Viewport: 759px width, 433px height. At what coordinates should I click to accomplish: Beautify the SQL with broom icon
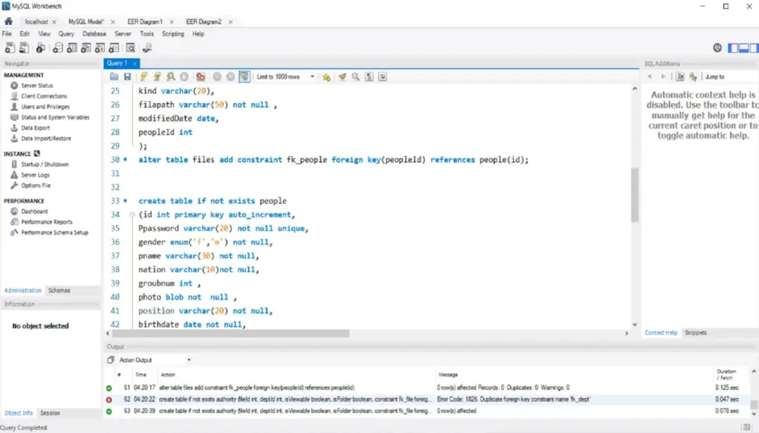(x=342, y=77)
